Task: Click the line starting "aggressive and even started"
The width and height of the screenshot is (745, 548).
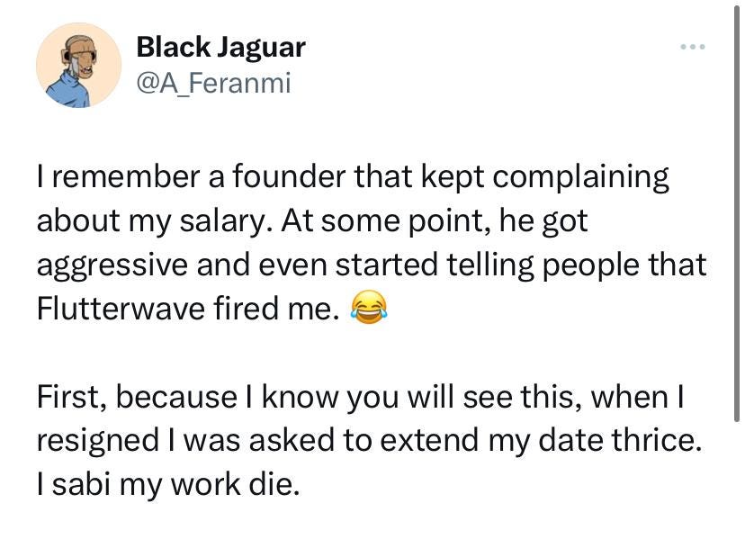Action: [x=372, y=265]
